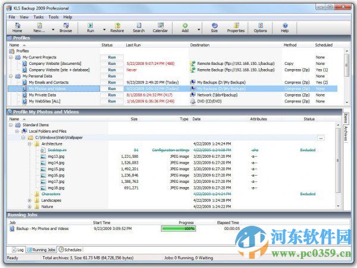Click the backup progress bar at 100%
This screenshot has height=268, width=357.
point(178,229)
